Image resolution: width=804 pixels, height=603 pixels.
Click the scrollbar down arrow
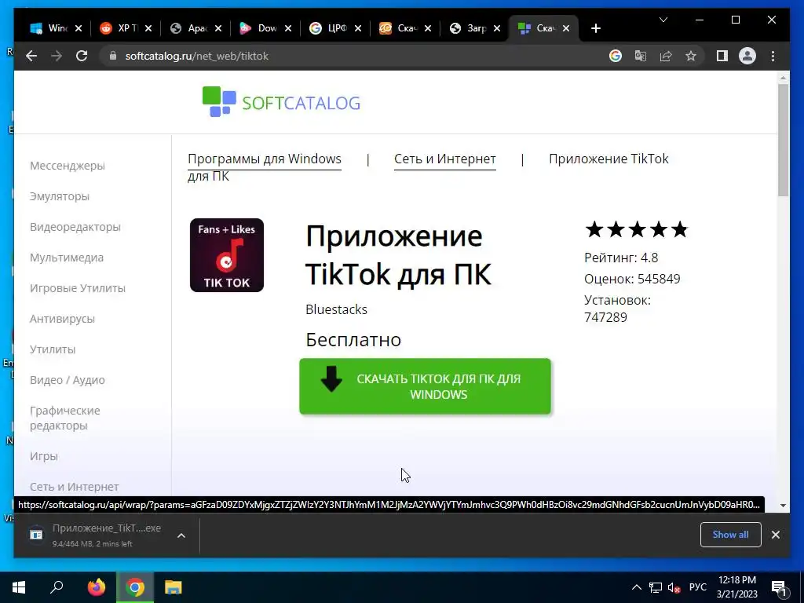[783, 505]
